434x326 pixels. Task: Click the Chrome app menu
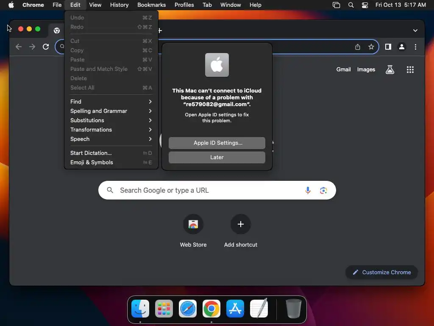tap(33, 5)
